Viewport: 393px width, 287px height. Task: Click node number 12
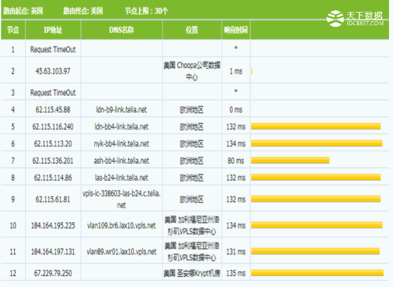point(13,273)
